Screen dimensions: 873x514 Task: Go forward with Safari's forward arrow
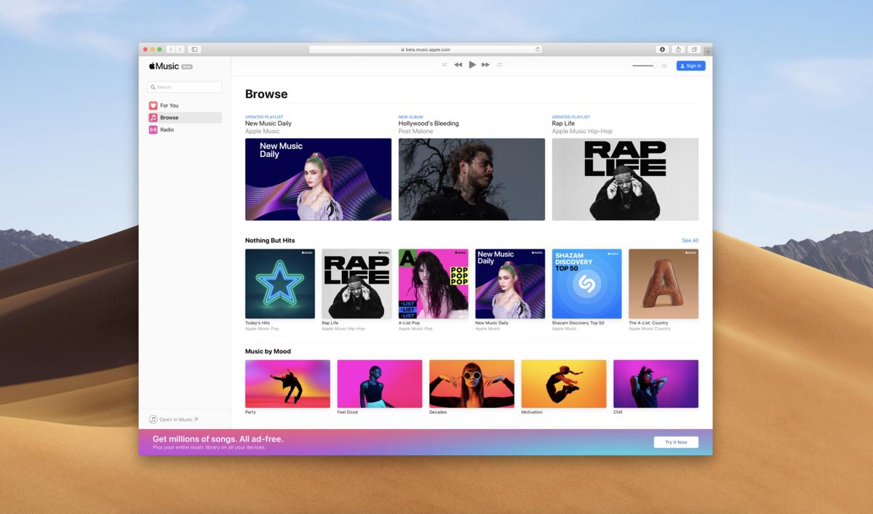180,49
